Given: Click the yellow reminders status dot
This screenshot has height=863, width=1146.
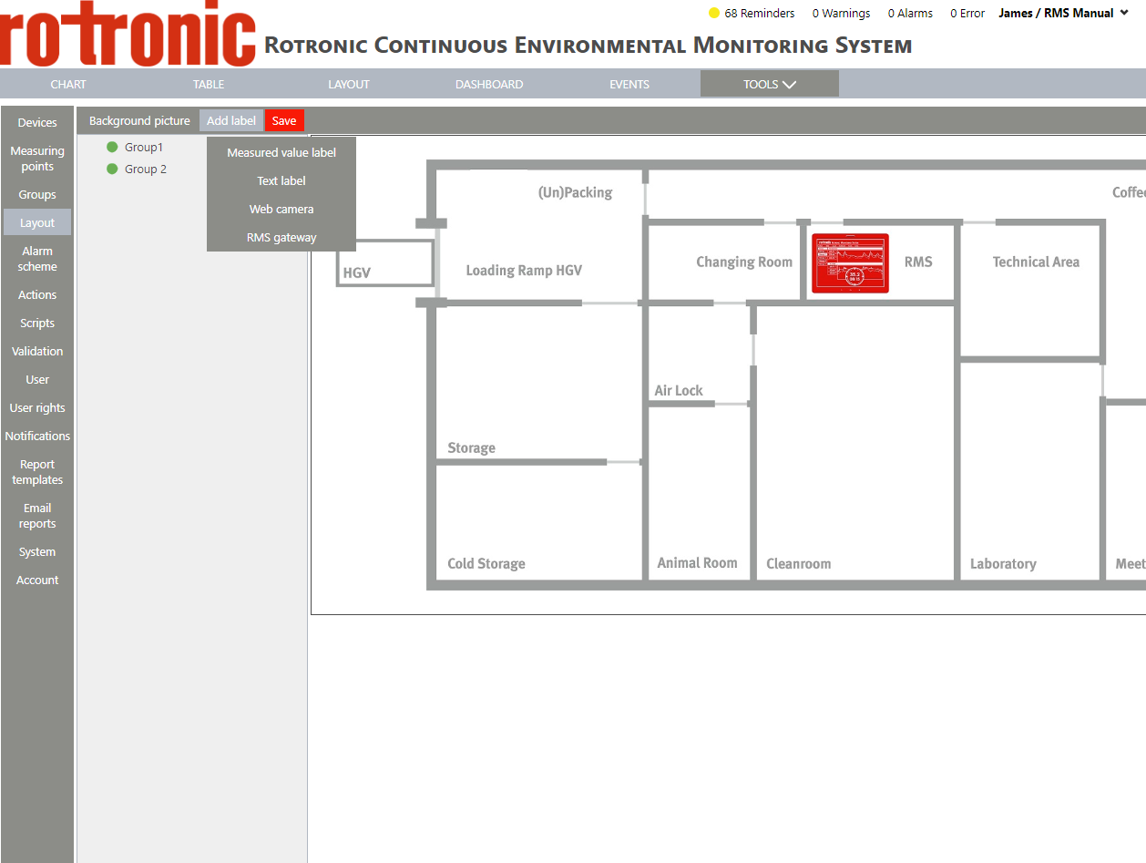Looking at the screenshot, I should [x=714, y=14].
